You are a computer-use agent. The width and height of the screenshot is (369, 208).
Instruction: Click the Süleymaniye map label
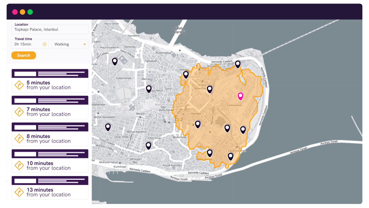[123, 78]
